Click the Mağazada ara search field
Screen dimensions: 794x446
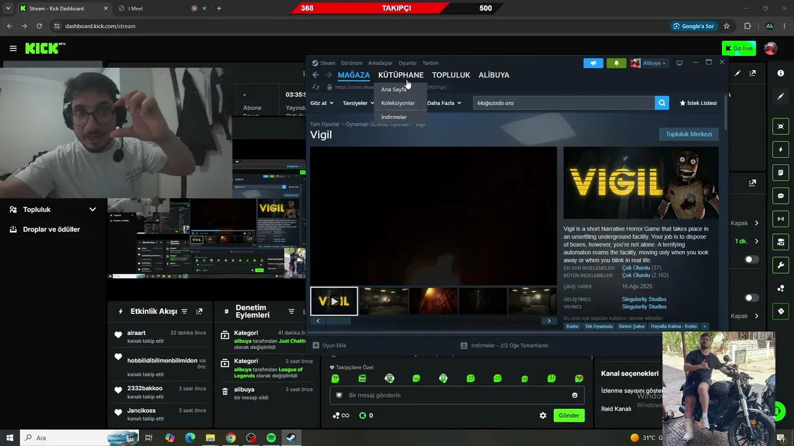click(x=564, y=103)
